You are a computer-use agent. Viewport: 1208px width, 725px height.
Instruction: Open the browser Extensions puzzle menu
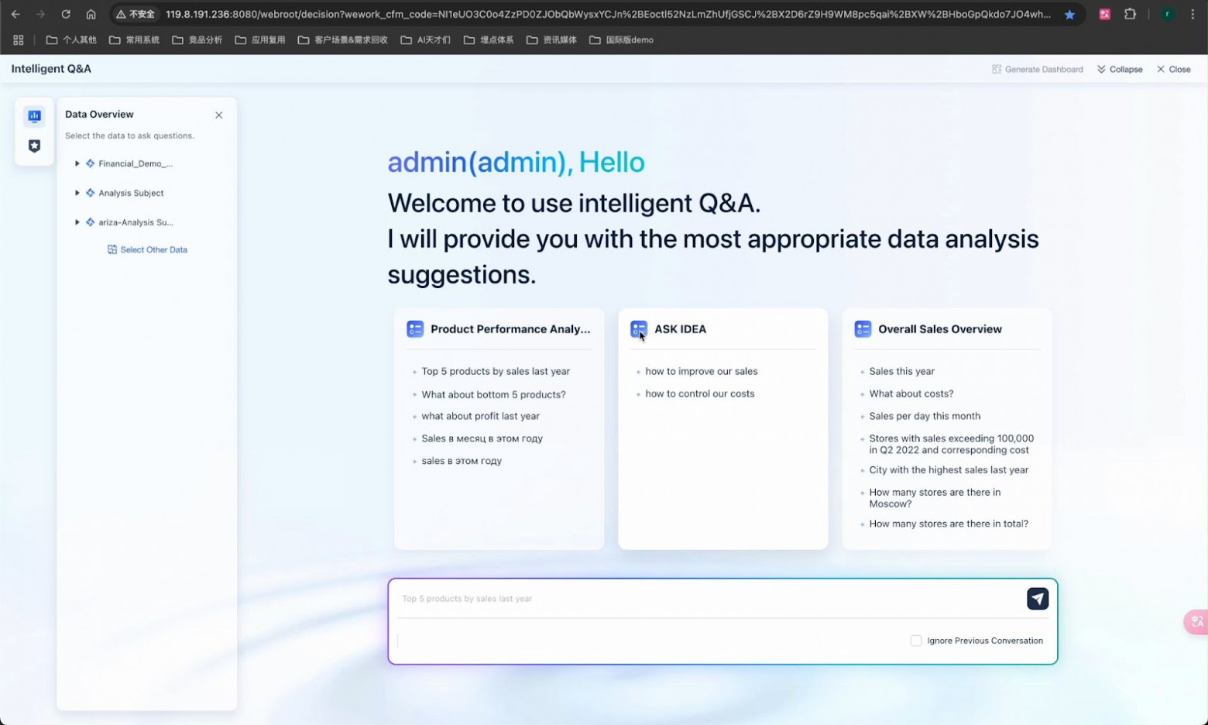(x=1130, y=14)
